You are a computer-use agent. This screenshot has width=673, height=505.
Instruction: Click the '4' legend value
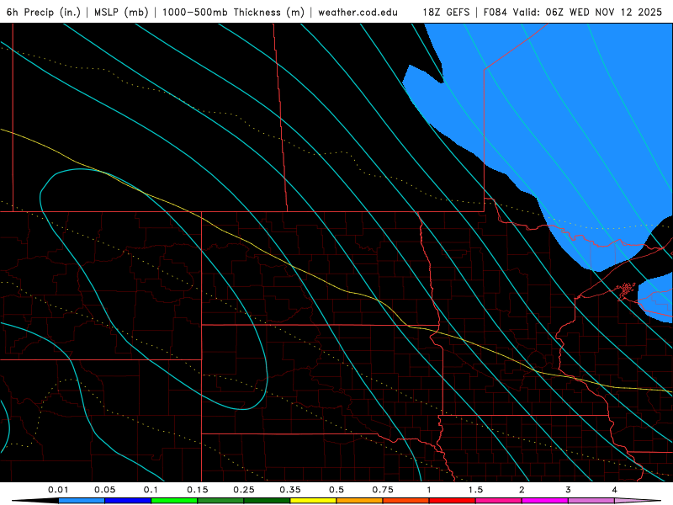pos(614,490)
